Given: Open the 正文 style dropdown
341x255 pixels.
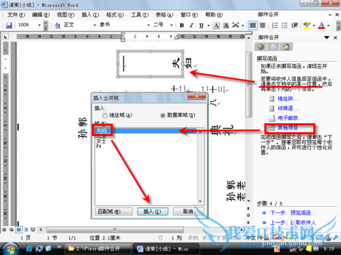Looking at the screenshot, I should [95, 25].
